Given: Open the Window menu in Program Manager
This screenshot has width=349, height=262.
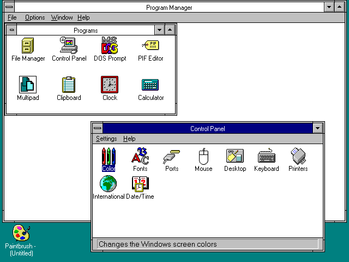Looking at the screenshot, I should (x=62, y=17).
